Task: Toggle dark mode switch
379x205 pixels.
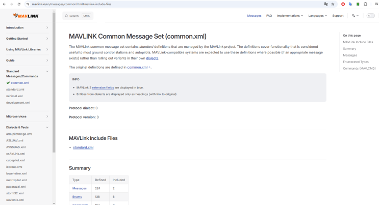Action: point(370,16)
